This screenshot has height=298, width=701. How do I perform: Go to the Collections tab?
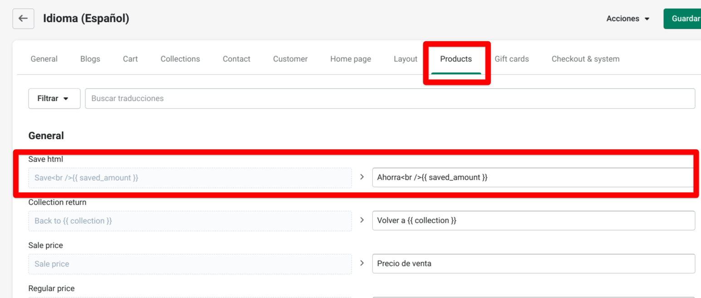180,59
